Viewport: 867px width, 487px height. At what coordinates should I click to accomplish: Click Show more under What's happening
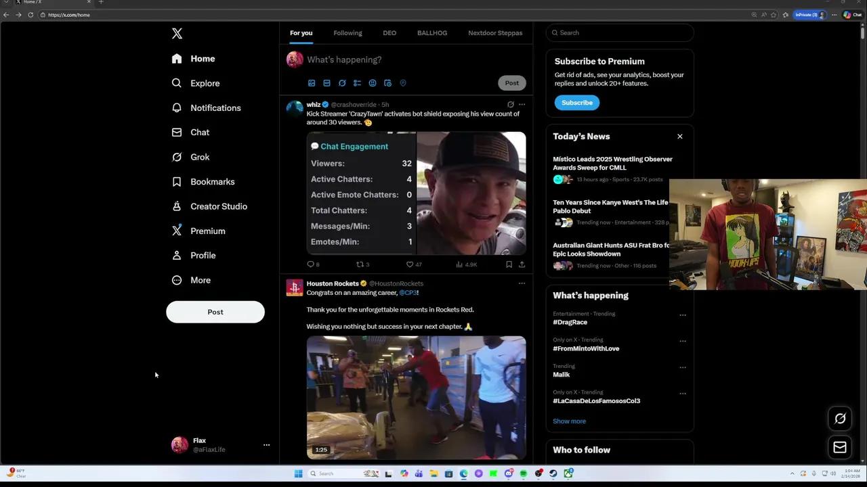coord(569,421)
